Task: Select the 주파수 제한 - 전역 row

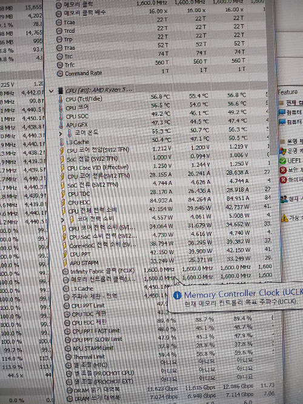Action: tap(116, 297)
